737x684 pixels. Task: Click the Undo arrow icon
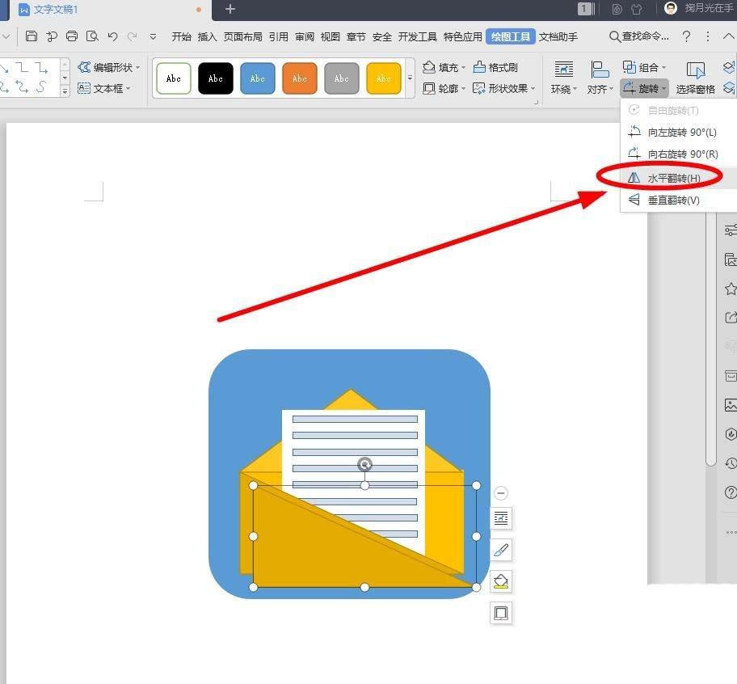coord(112,36)
